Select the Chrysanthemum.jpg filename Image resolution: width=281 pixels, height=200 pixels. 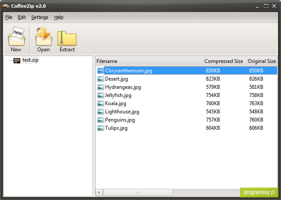coord(129,71)
